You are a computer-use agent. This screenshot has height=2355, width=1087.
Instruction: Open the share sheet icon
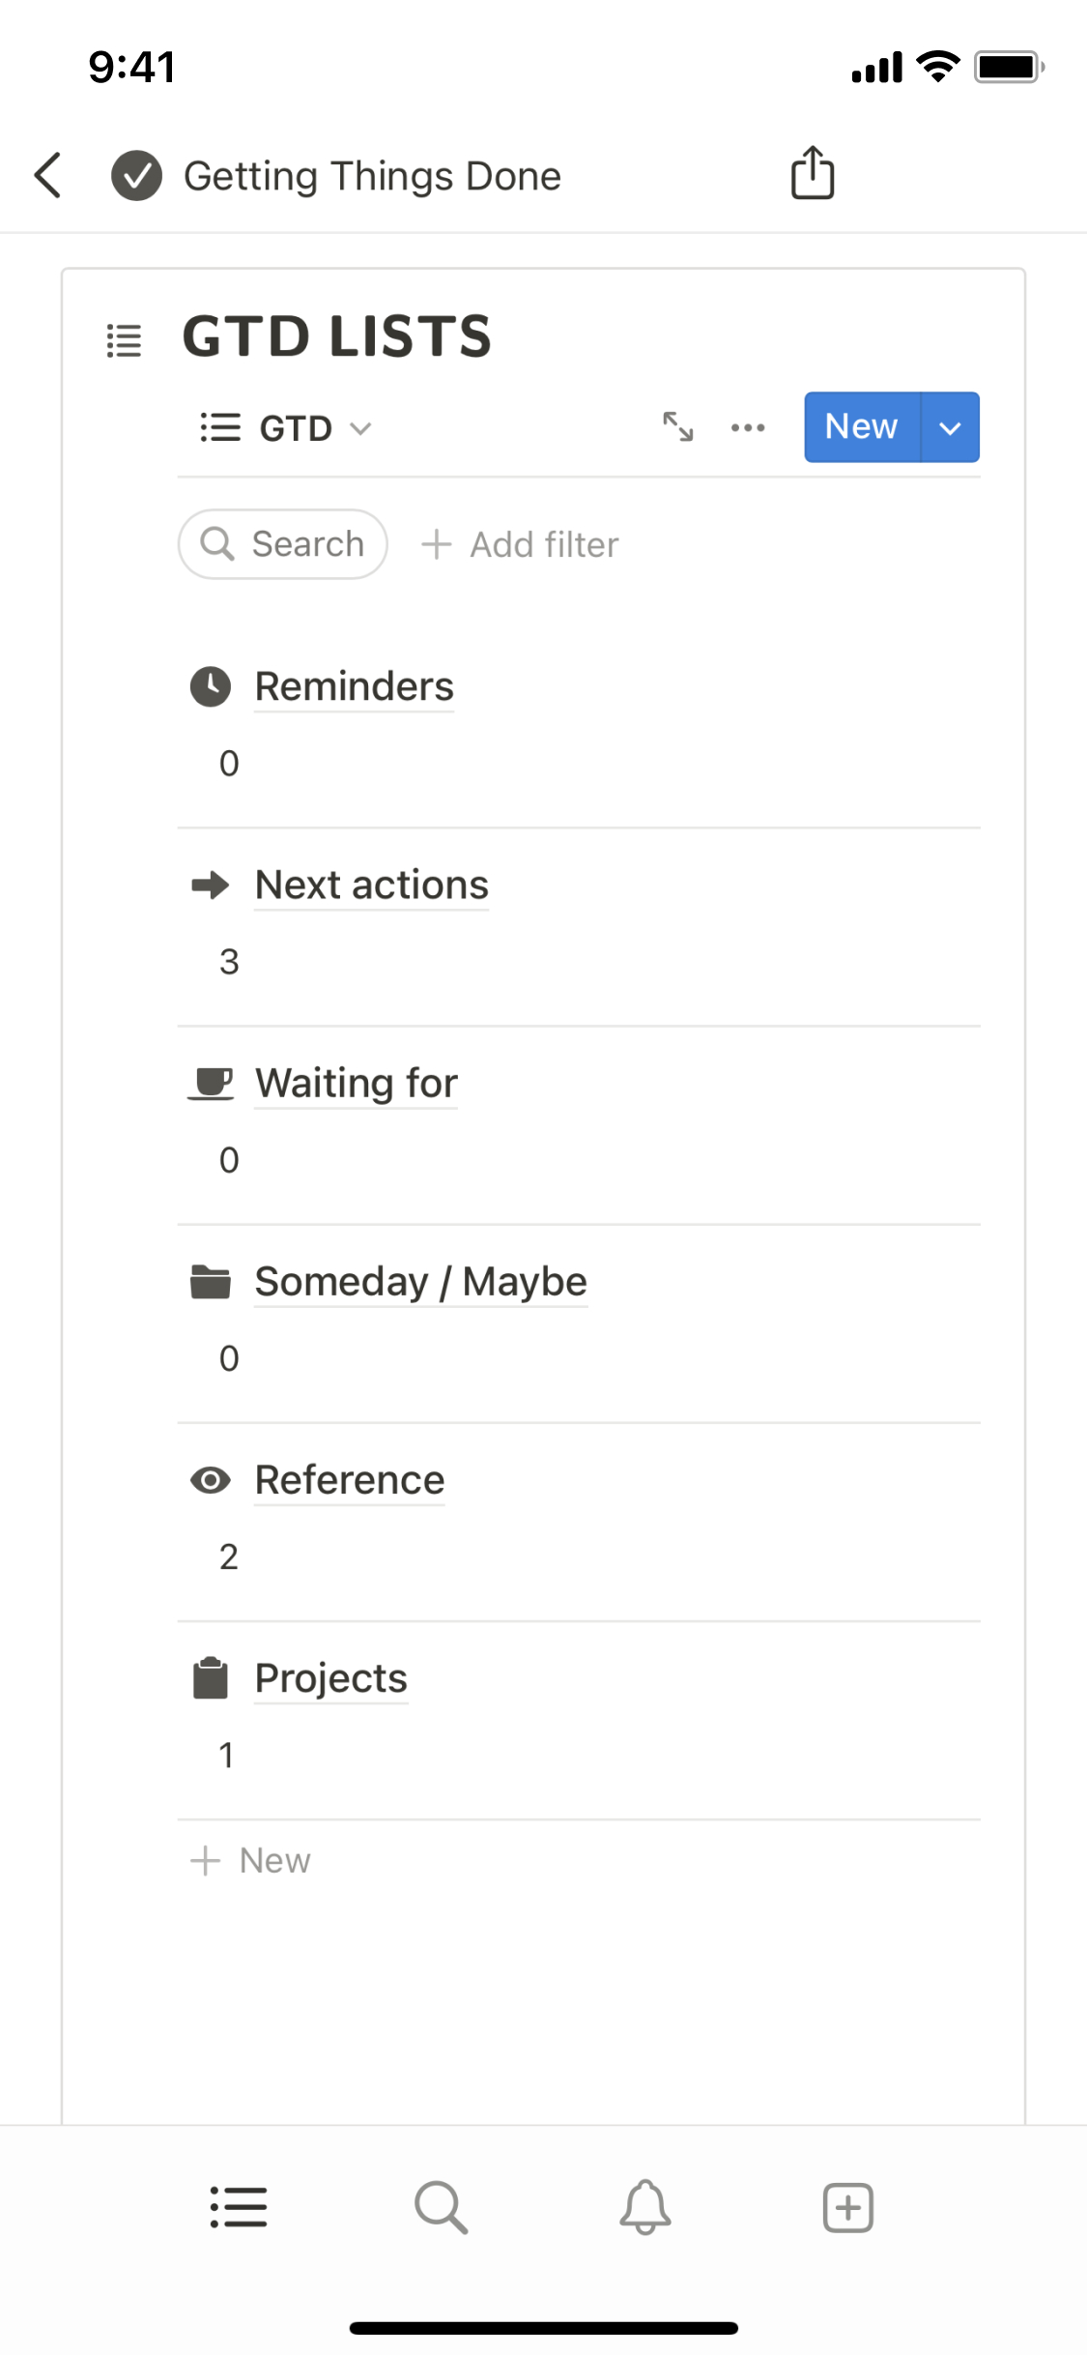(x=812, y=173)
